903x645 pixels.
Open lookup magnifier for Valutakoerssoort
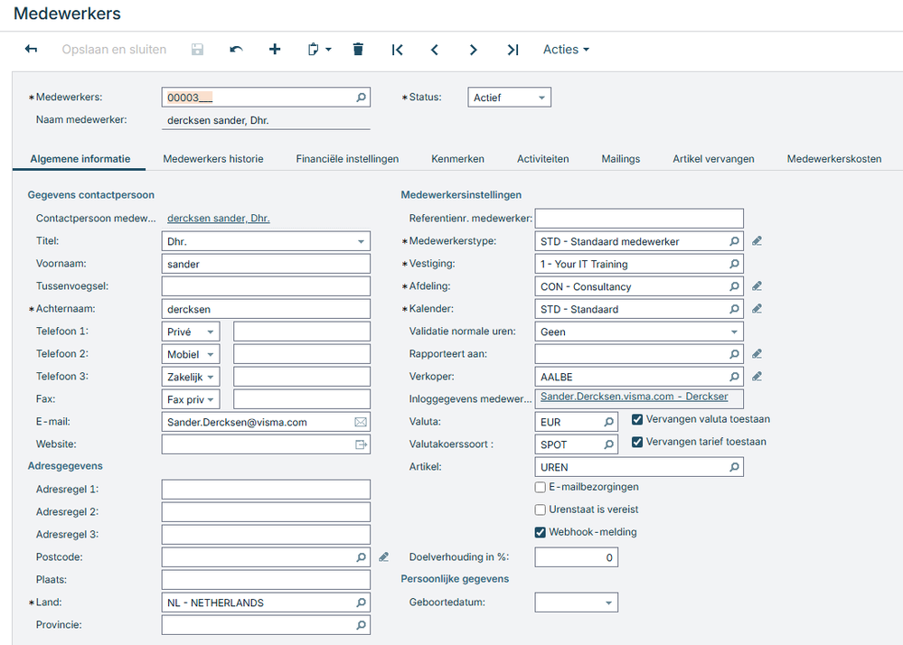tap(608, 444)
